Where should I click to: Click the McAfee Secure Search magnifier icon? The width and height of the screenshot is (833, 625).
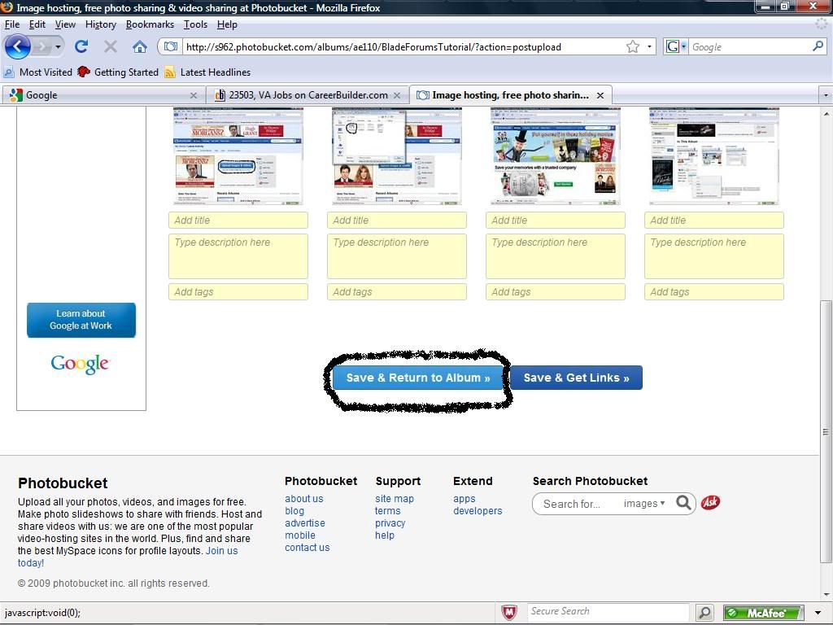(704, 613)
